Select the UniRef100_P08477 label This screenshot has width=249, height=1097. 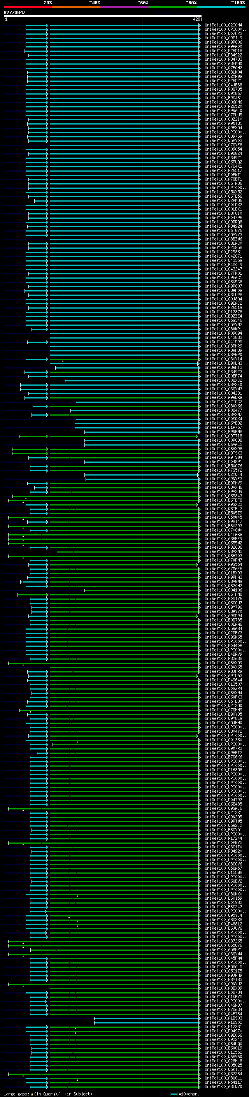223,411
